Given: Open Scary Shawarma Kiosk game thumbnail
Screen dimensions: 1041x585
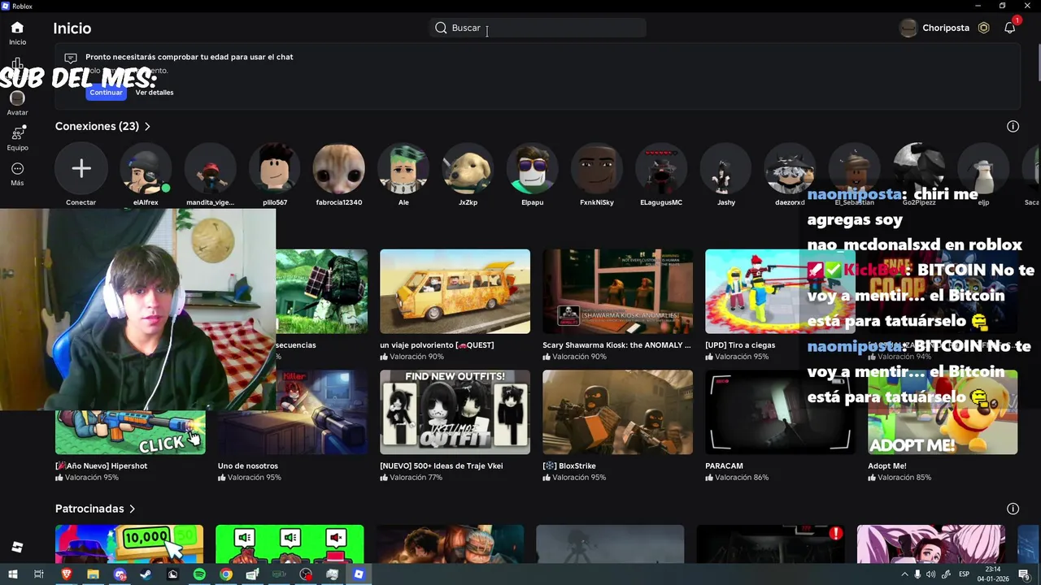Looking at the screenshot, I should 617,292.
